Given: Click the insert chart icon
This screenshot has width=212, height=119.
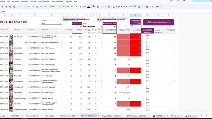Looking at the screenshot, I should point(139,7).
